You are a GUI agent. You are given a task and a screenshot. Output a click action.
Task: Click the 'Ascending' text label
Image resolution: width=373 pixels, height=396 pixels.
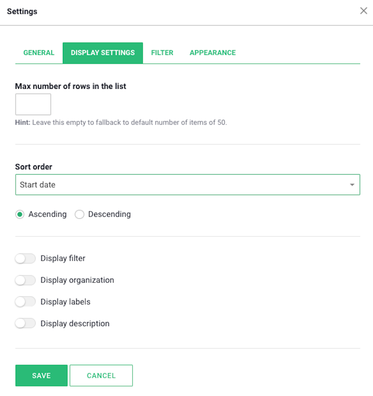click(x=48, y=214)
